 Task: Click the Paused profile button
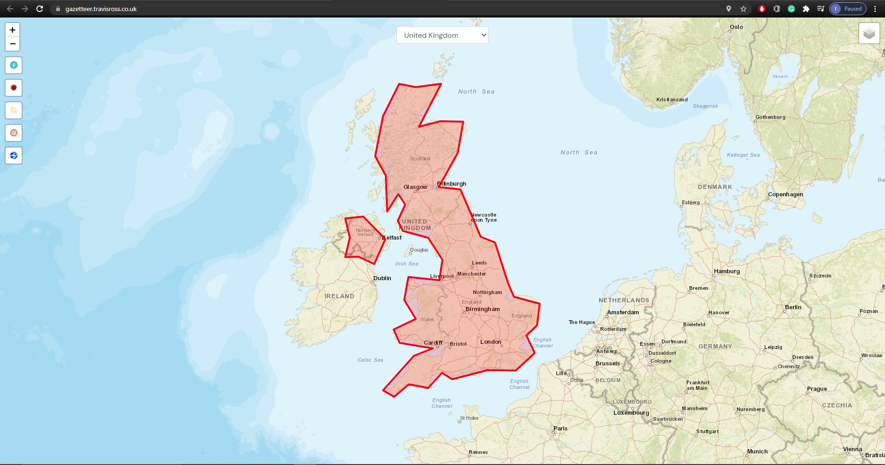coord(848,9)
